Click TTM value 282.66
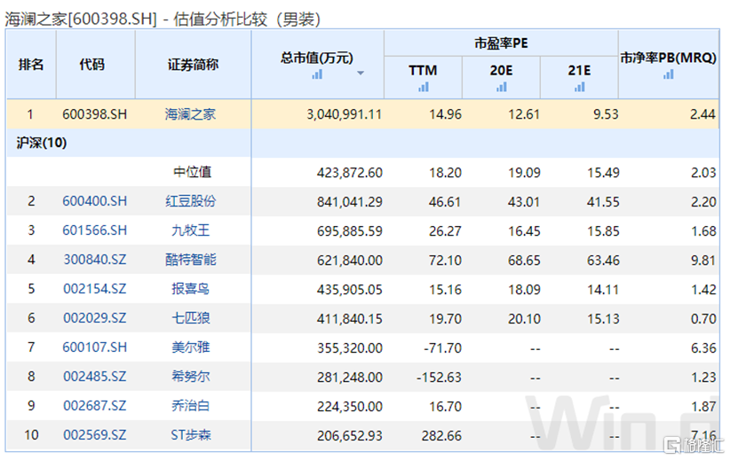 tap(441, 436)
